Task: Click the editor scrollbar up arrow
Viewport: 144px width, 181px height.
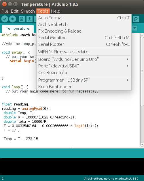Action: 142,35
